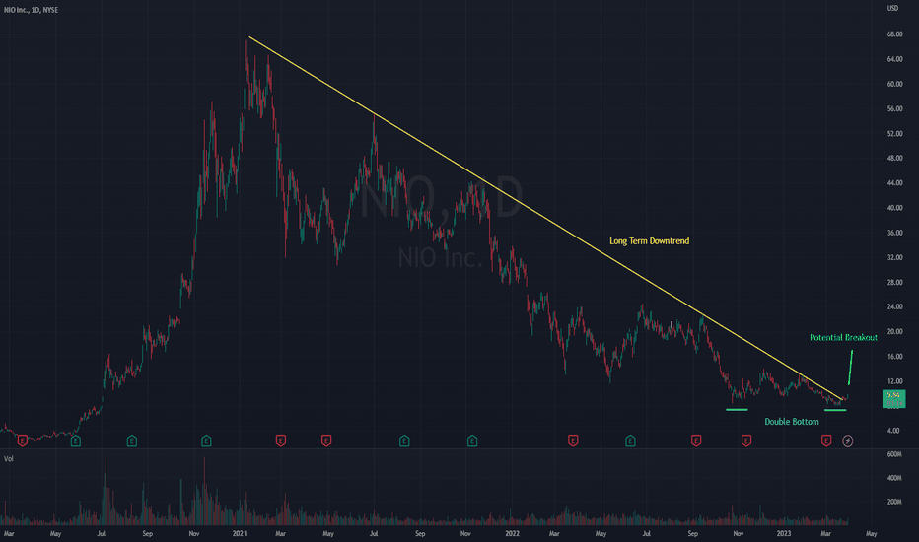Open the green earnings marker below August 2020

click(x=132, y=440)
